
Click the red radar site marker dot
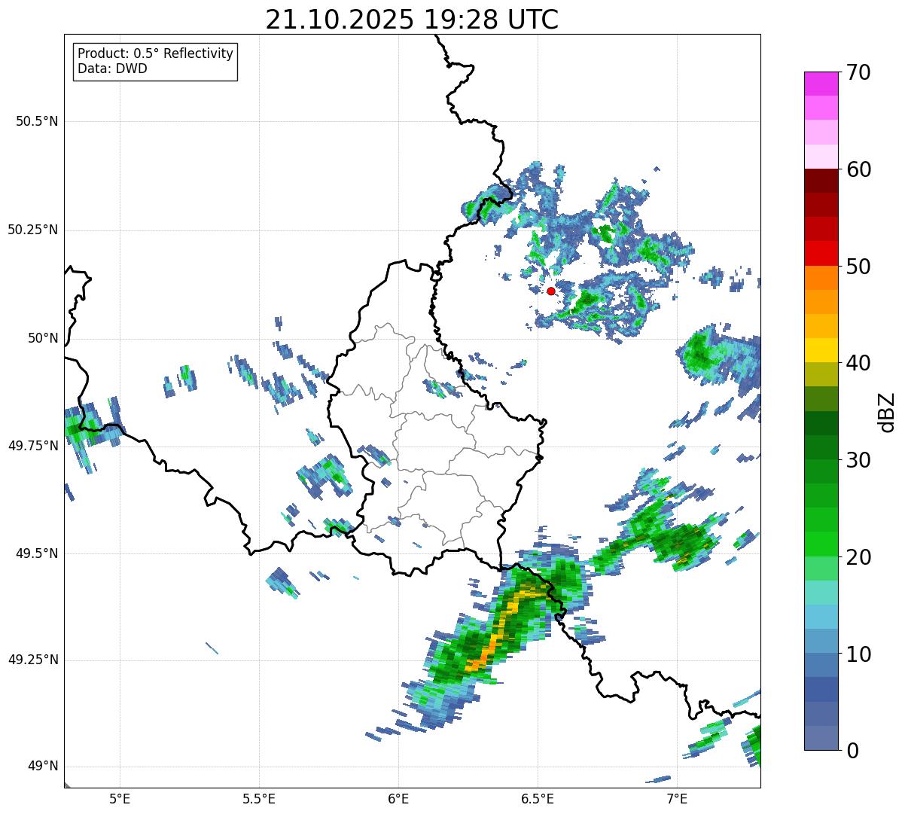(551, 291)
